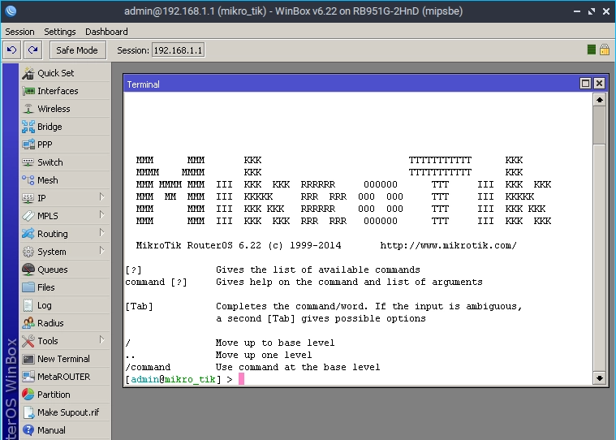Click the Session address field 192.168.1.1
This screenshot has width=616, height=440.
coord(178,50)
